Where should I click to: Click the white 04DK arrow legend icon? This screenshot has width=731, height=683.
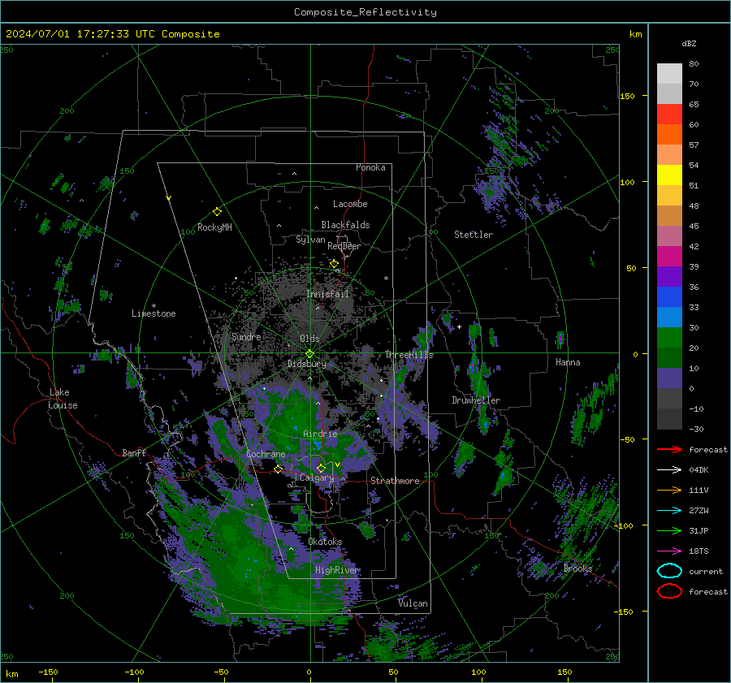pos(669,470)
